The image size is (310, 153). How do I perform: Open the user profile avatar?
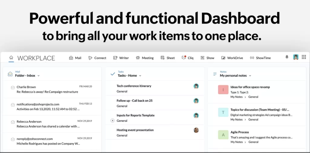pos(296,57)
